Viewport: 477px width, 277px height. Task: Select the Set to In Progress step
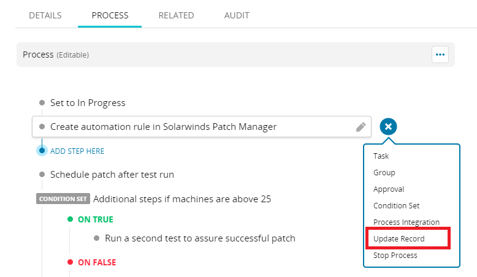click(x=88, y=103)
